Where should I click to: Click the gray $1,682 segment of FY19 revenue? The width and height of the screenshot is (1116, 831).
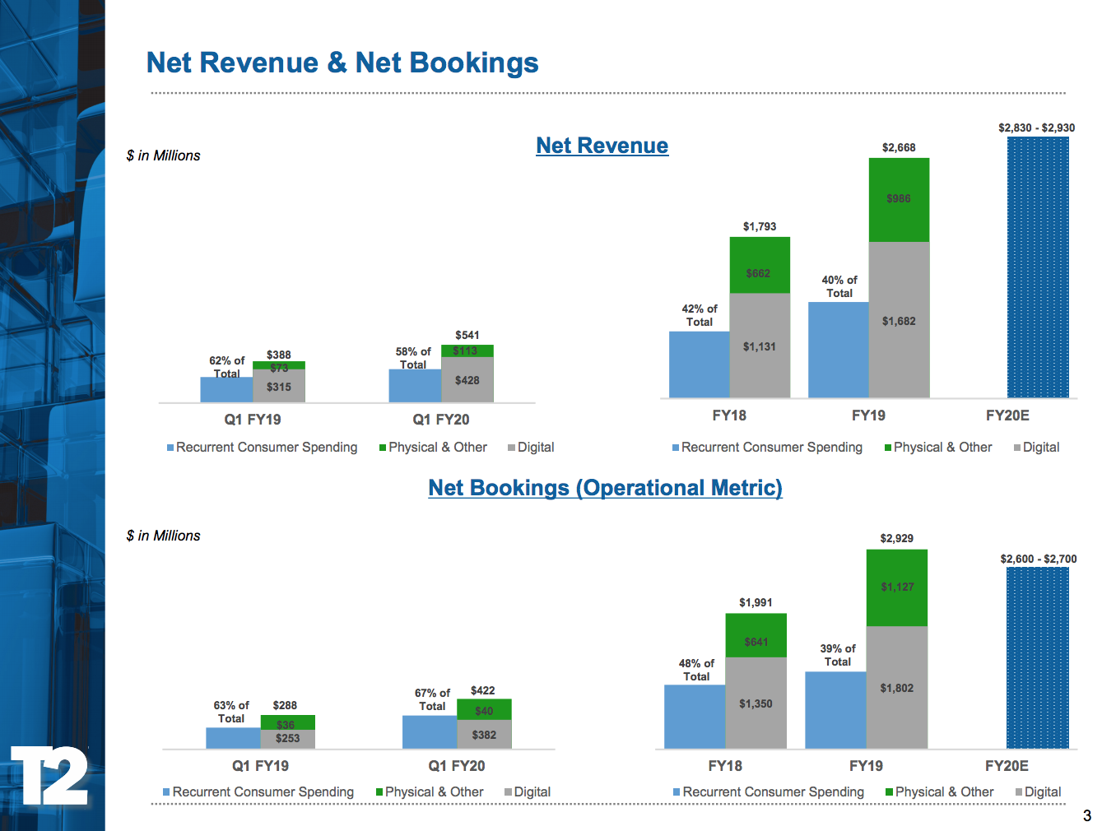point(899,321)
